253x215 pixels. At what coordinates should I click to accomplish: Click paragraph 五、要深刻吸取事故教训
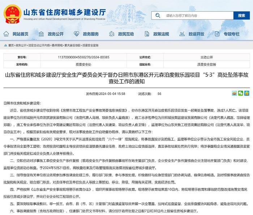129,204
